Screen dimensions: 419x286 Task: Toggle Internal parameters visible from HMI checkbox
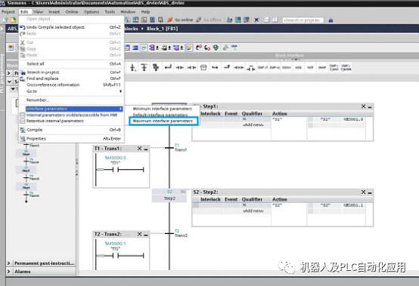click(23, 115)
